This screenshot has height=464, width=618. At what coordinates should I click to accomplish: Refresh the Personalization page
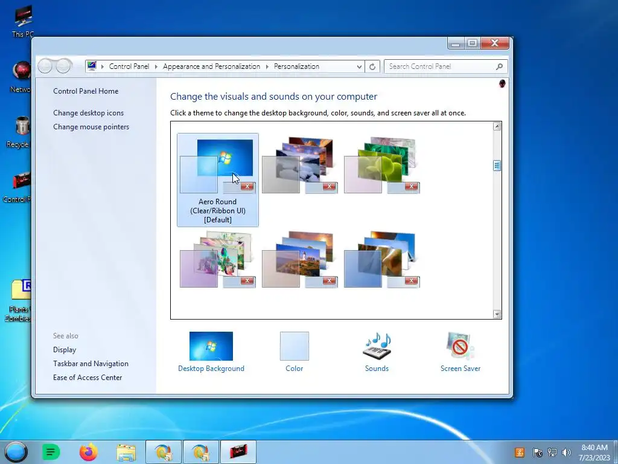pyautogui.click(x=372, y=66)
